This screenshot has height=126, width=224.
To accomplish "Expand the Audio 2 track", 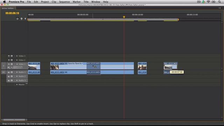I will (x=17, y=76).
